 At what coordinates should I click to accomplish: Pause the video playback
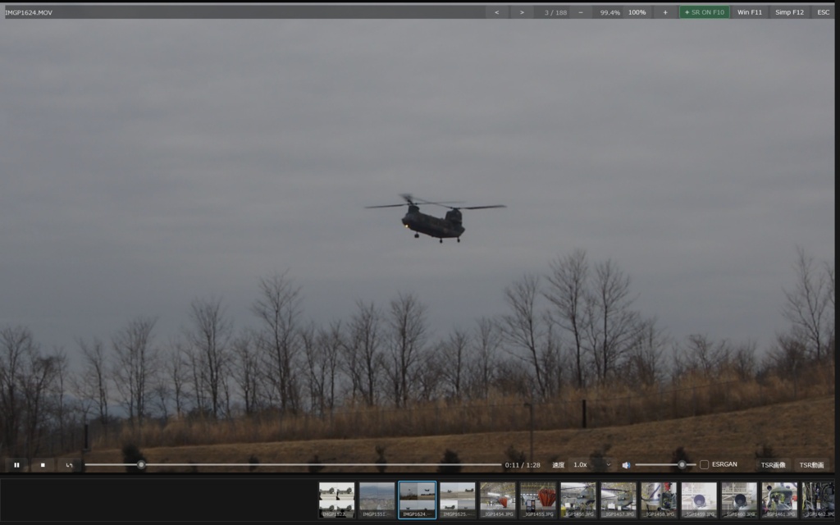point(16,465)
